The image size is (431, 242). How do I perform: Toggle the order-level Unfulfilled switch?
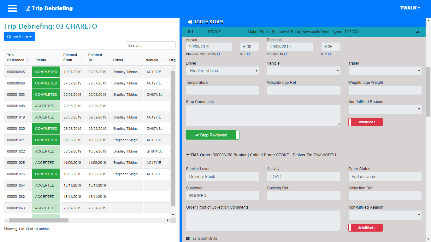click(365, 228)
